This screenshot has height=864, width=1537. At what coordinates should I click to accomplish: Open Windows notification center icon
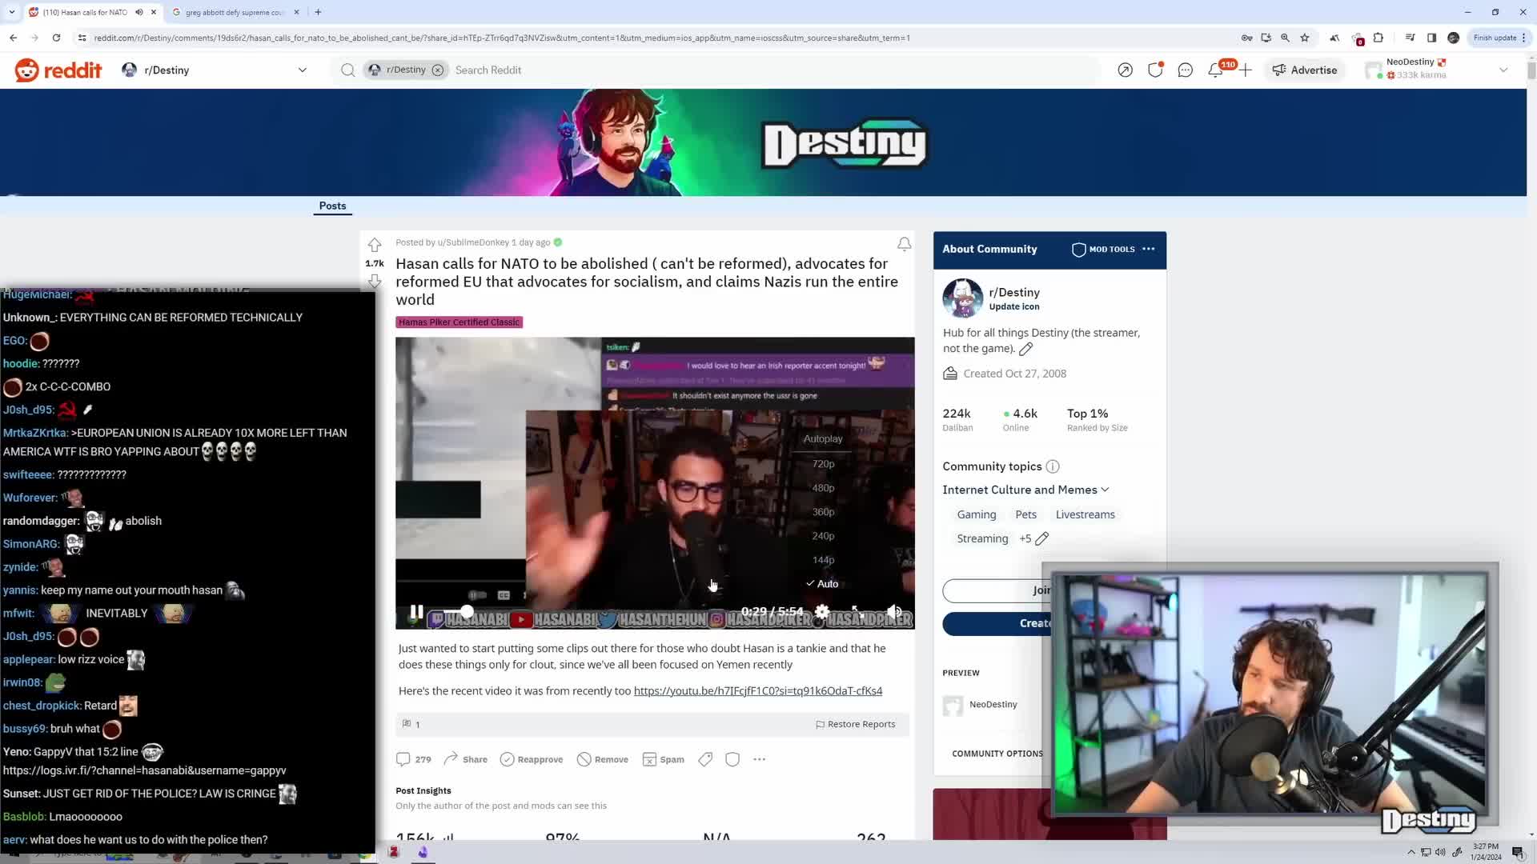click(x=1517, y=852)
